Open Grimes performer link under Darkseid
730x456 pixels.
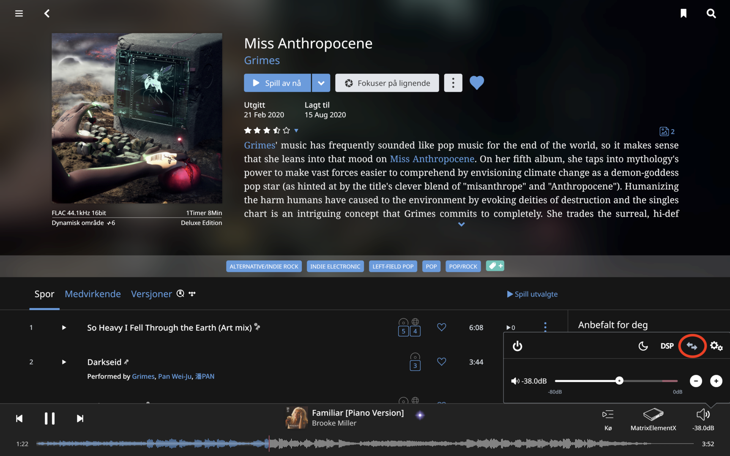click(143, 376)
